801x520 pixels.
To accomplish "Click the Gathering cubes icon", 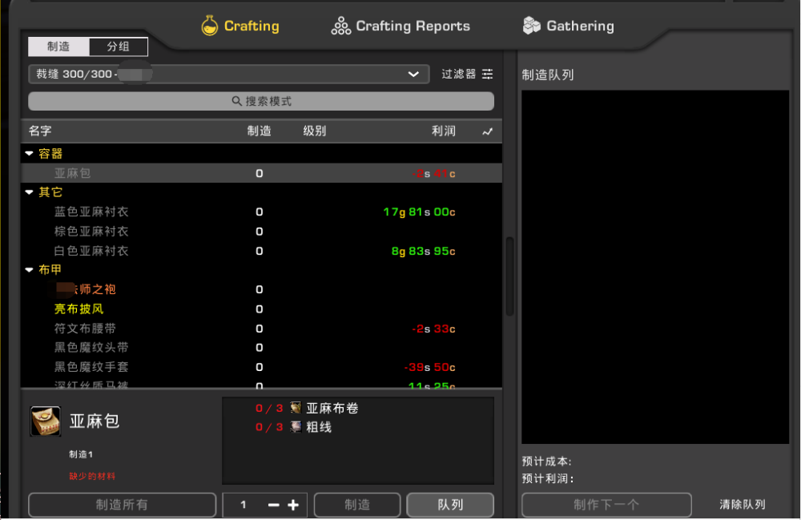I will 531,26.
